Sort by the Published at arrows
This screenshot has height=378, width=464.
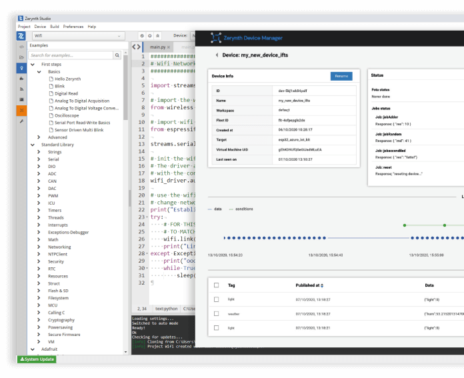click(322, 285)
